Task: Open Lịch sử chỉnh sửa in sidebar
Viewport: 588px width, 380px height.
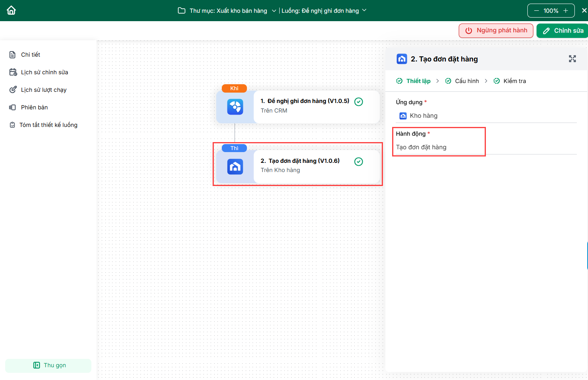Action: (44, 72)
